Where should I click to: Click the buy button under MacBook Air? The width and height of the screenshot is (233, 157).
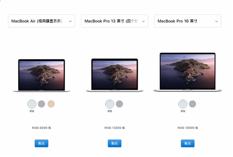point(42,143)
